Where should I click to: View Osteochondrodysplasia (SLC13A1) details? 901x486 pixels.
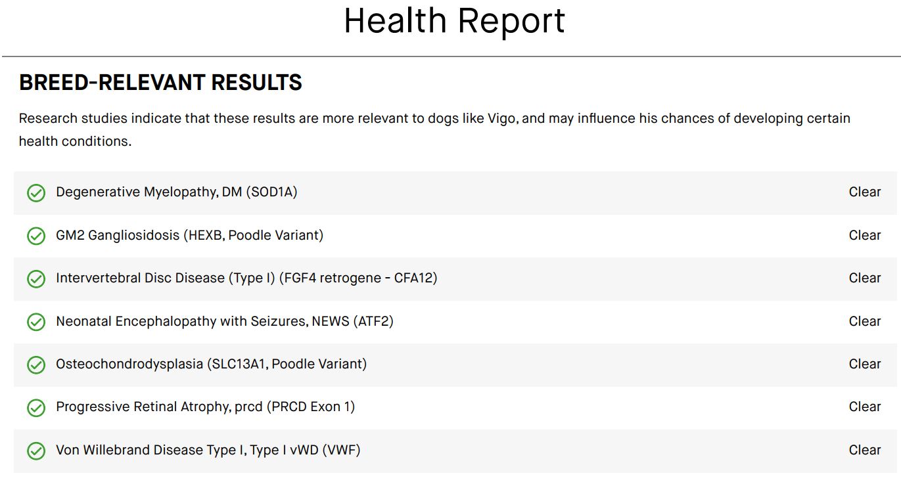tap(211, 364)
